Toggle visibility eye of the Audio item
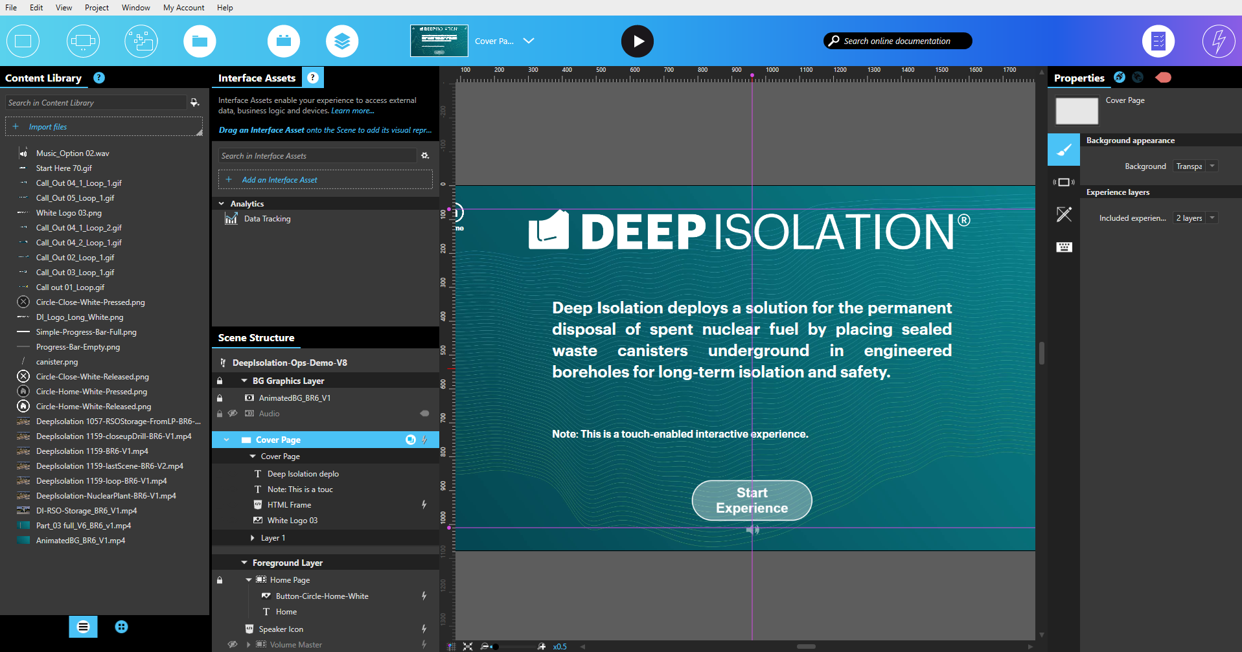The height and width of the screenshot is (652, 1242). (232, 413)
